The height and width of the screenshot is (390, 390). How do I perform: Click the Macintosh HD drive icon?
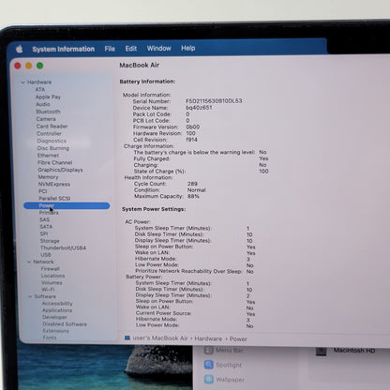321,351
